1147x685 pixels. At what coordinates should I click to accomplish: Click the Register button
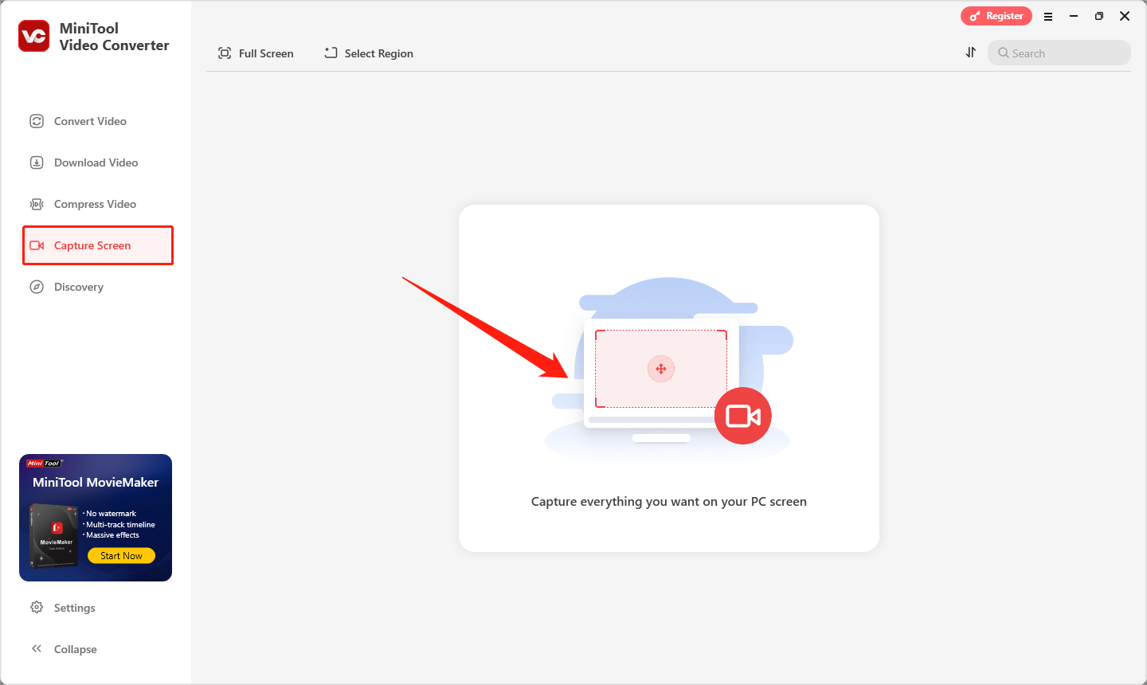[996, 16]
